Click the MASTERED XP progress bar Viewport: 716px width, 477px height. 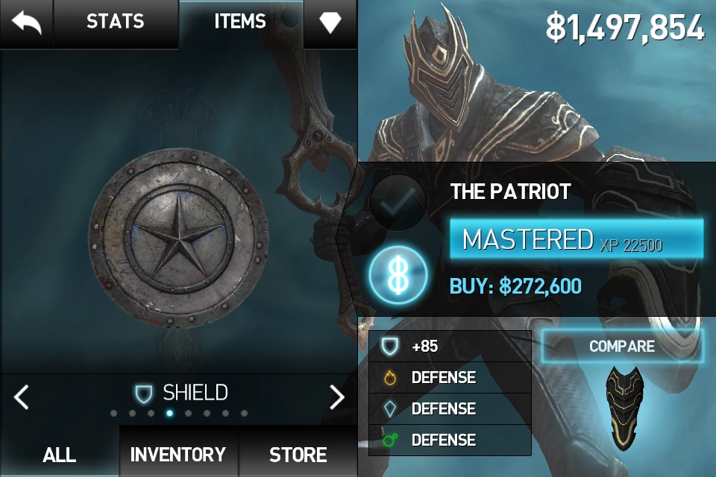[x=577, y=239]
